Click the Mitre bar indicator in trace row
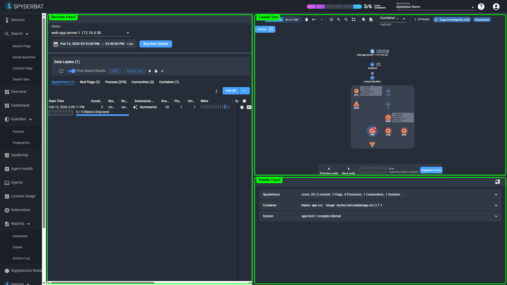 (215, 107)
